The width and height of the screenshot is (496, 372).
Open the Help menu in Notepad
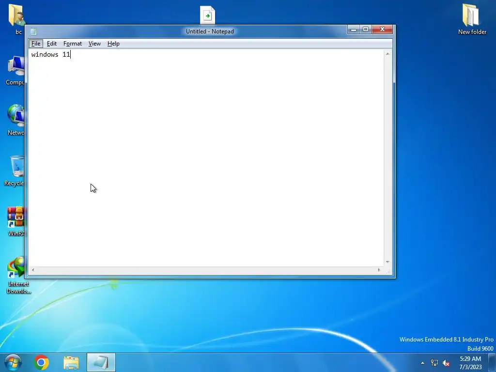click(x=113, y=44)
